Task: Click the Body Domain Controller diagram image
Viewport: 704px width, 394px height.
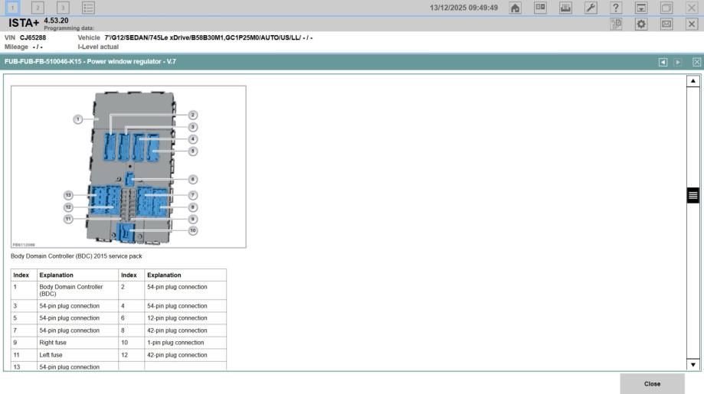Action: coord(129,166)
